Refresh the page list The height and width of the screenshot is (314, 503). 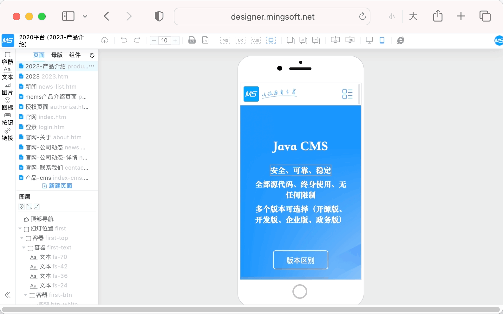click(92, 55)
